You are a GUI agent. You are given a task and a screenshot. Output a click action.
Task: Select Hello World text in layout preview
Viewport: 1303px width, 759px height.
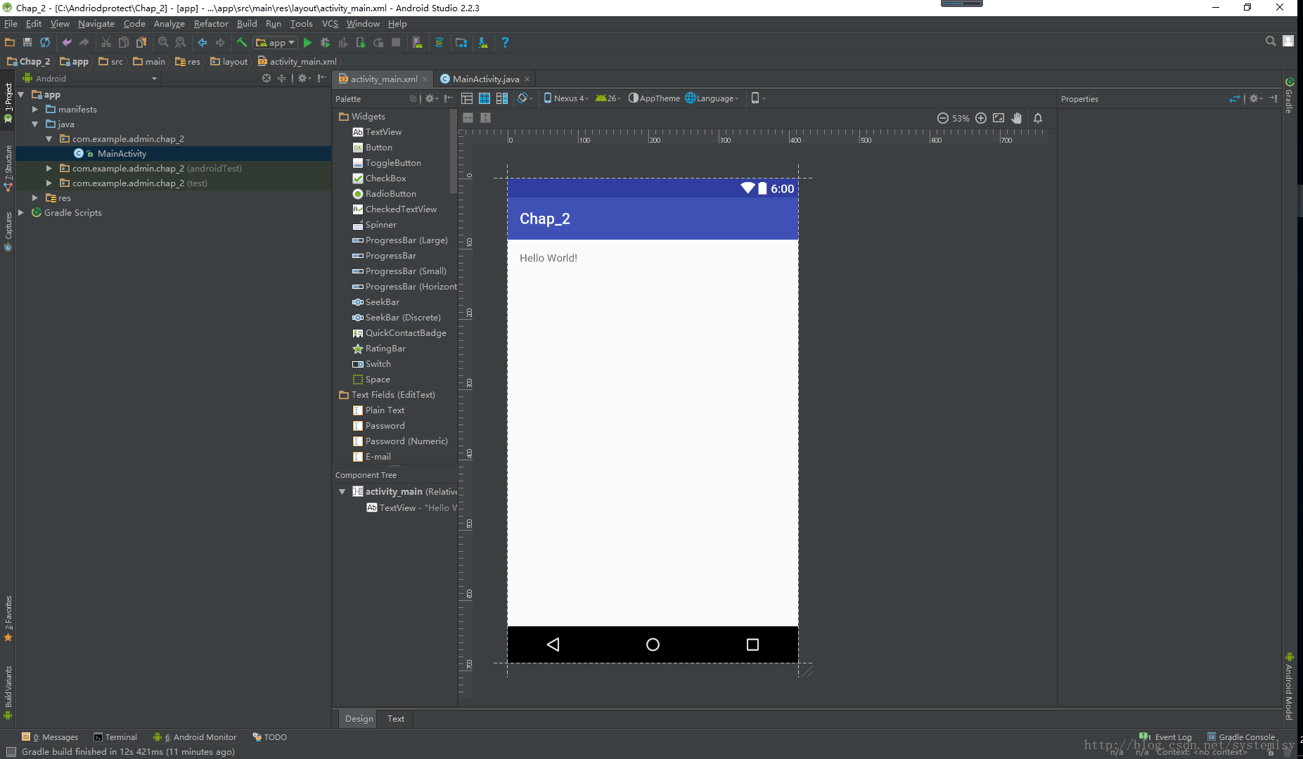[x=548, y=258]
